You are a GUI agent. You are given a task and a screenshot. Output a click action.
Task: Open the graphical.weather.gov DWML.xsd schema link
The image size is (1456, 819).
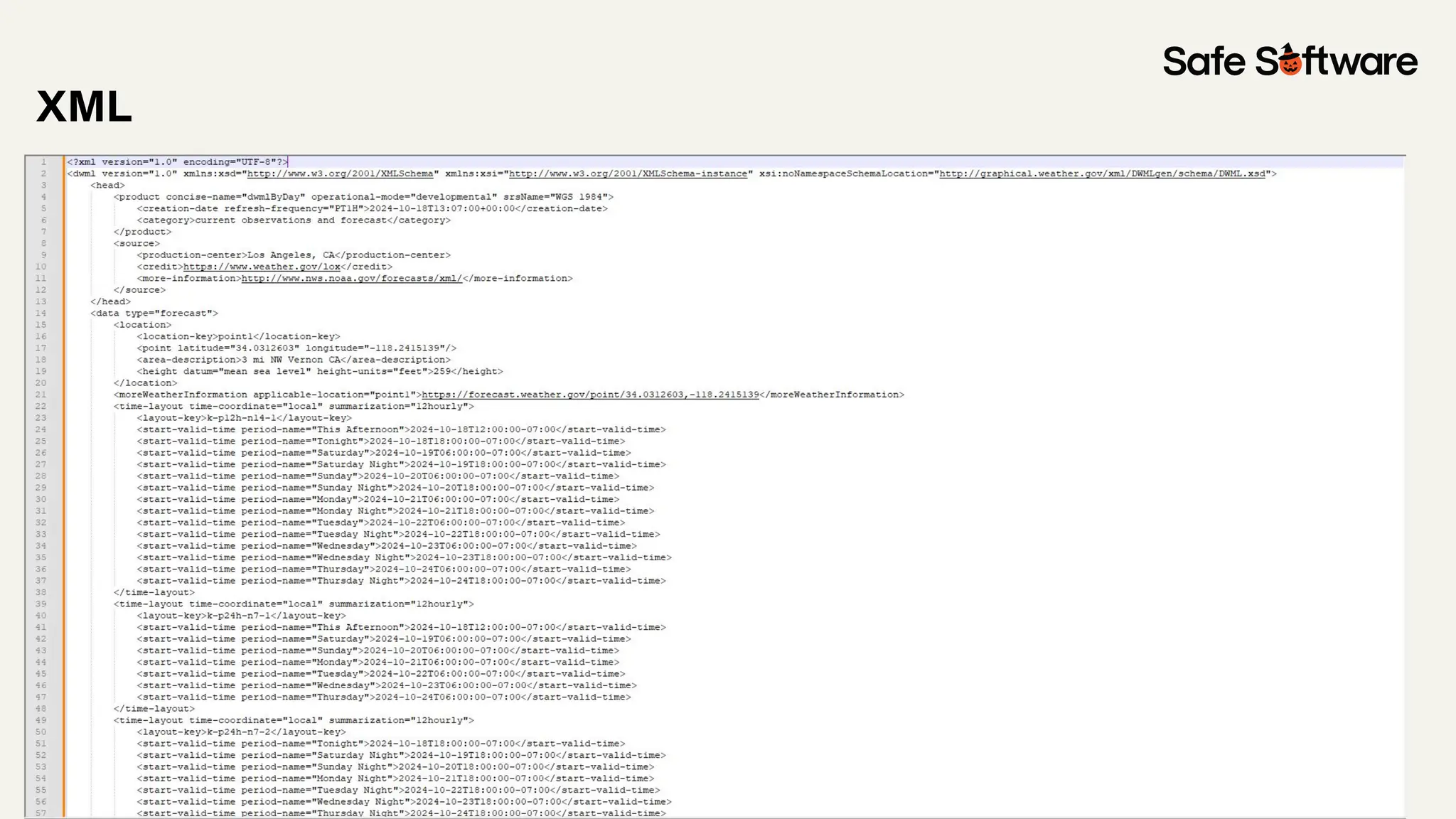(1102, 173)
